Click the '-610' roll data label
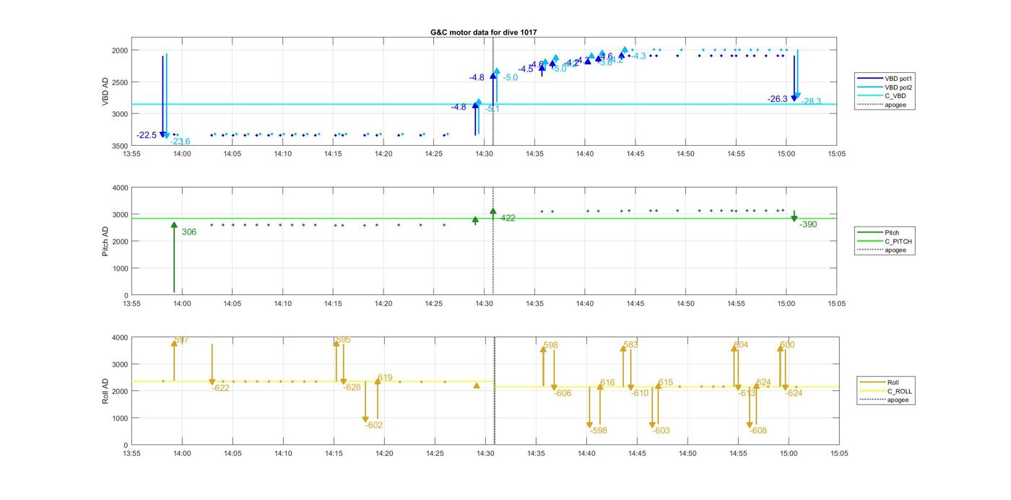The width and height of the screenshot is (1011, 500). [640, 393]
